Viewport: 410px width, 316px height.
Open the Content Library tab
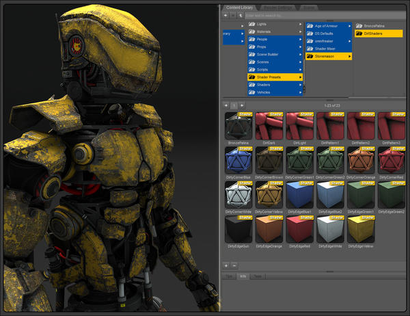tap(240, 8)
